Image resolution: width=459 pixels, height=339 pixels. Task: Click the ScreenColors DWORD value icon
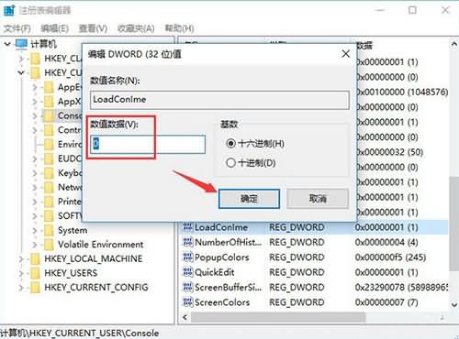187,302
